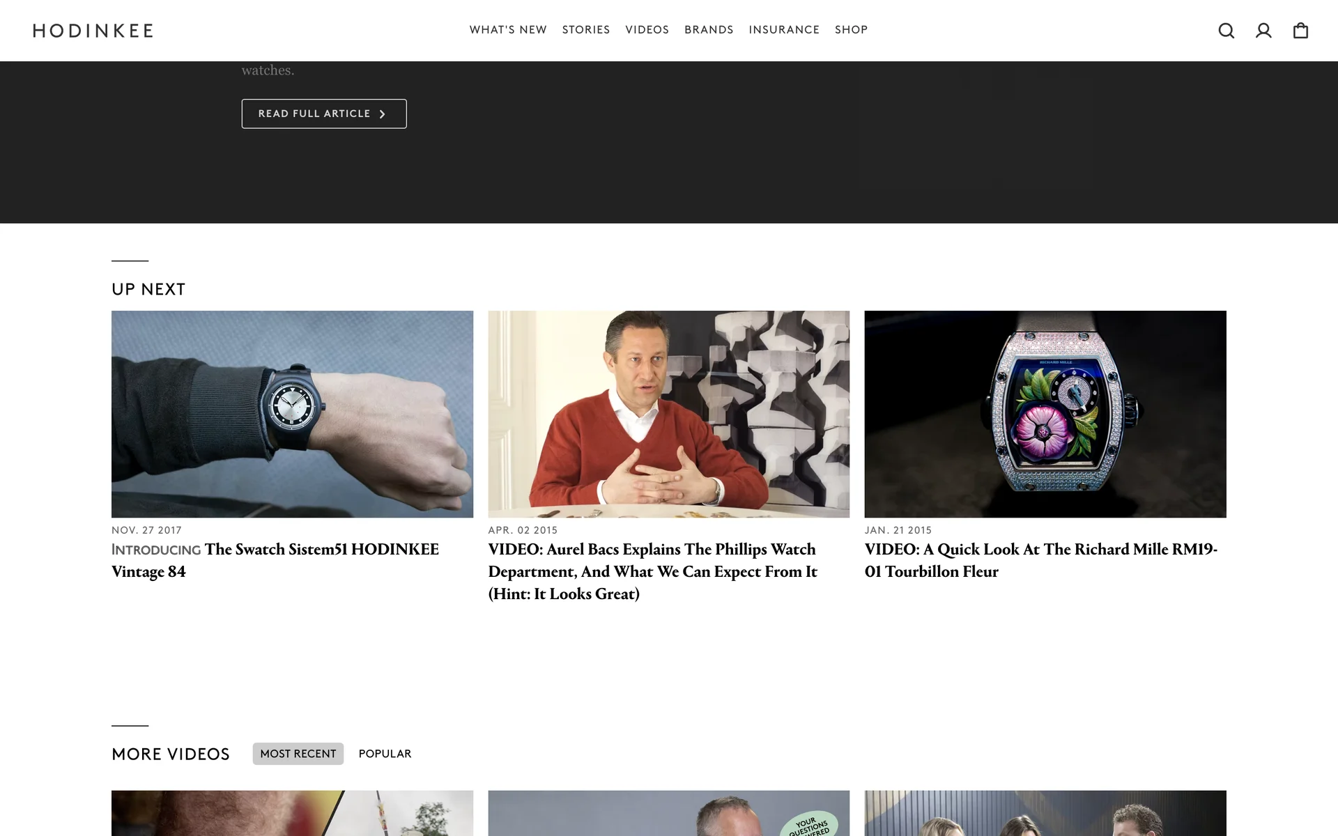Open the search magnifier icon
This screenshot has height=836, width=1338.
click(1226, 31)
